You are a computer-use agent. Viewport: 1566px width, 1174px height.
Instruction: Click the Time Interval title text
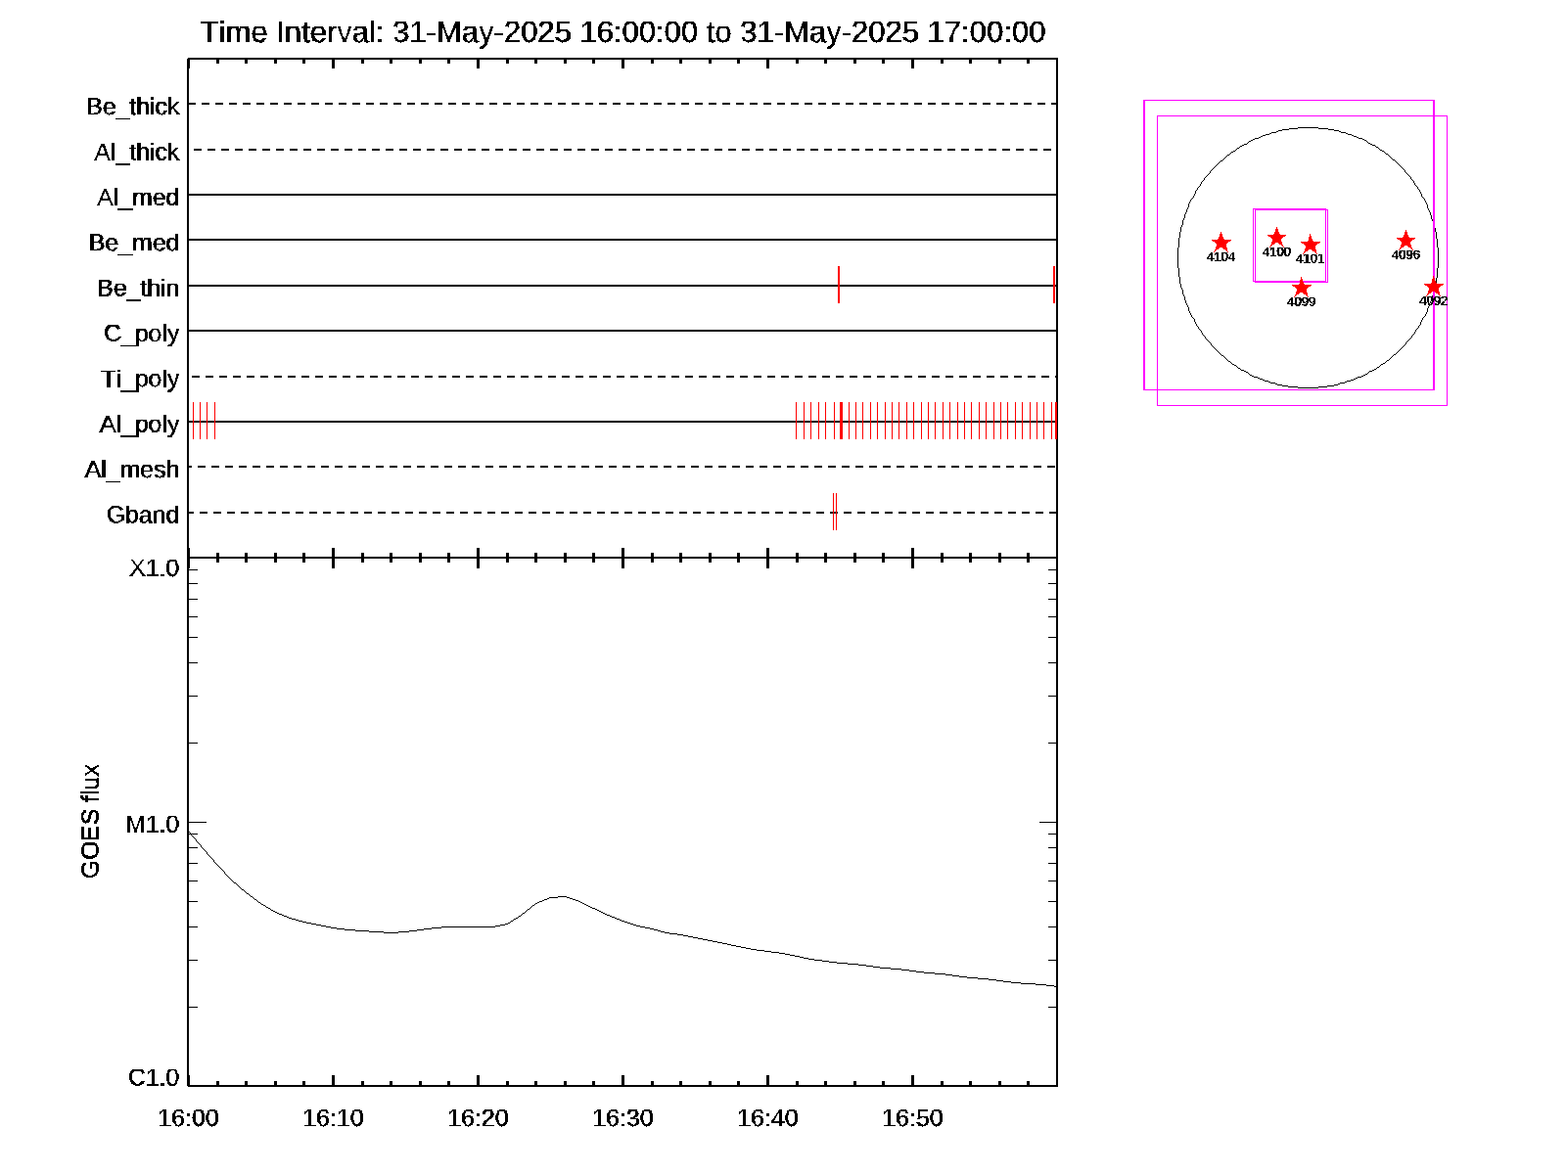[x=622, y=32]
